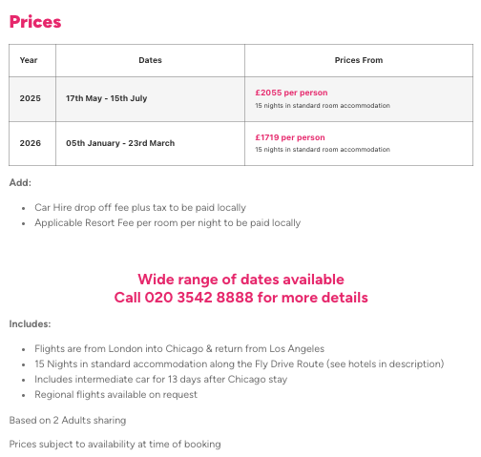Click the 17th May - 15th July dates
Image resolution: width=481 pixels, height=457 pixels.
tap(106, 98)
